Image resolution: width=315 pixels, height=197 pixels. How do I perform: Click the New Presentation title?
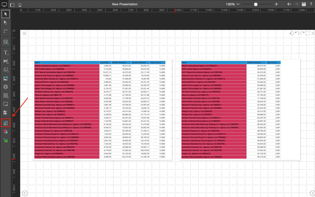point(125,4)
